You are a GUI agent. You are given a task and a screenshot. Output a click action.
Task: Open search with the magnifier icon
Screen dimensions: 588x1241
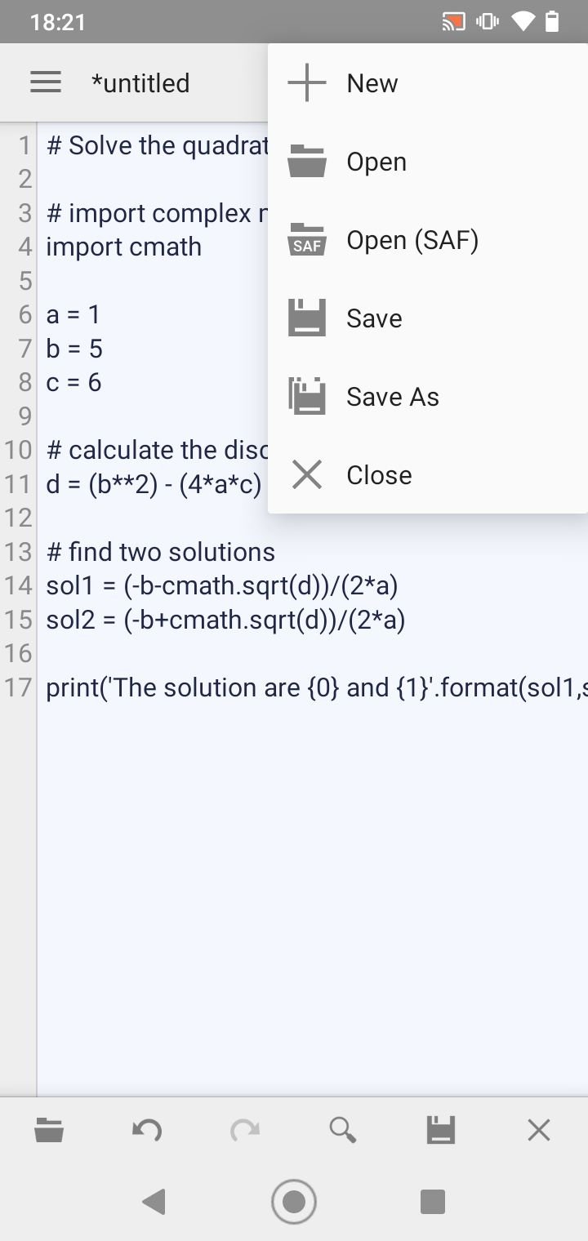pos(343,1130)
